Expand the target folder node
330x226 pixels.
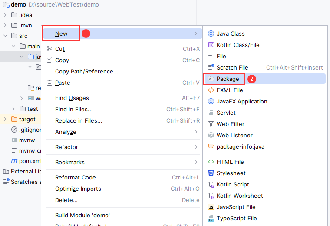click(x=5, y=120)
